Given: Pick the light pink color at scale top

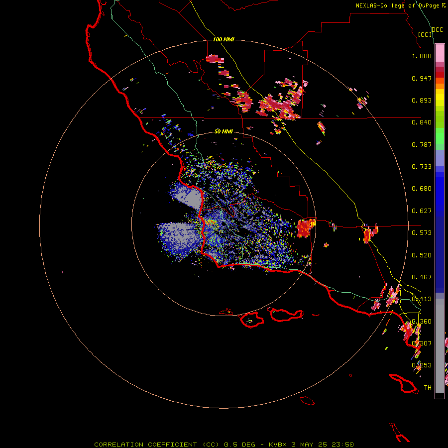Looking at the screenshot, I should [x=440, y=53].
